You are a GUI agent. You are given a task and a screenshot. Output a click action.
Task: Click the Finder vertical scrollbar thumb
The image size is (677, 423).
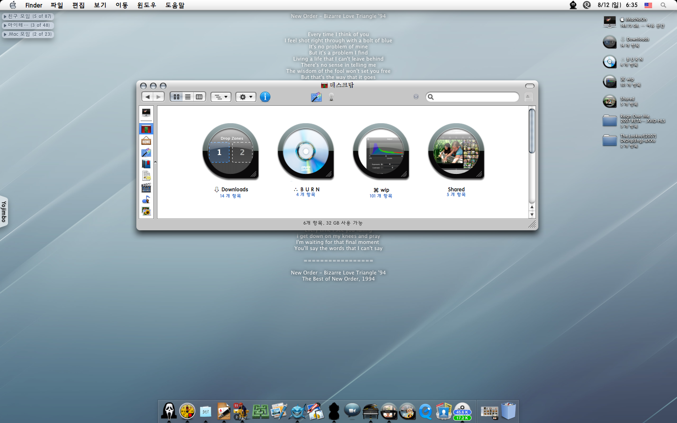pyautogui.click(x=532, y=131)
